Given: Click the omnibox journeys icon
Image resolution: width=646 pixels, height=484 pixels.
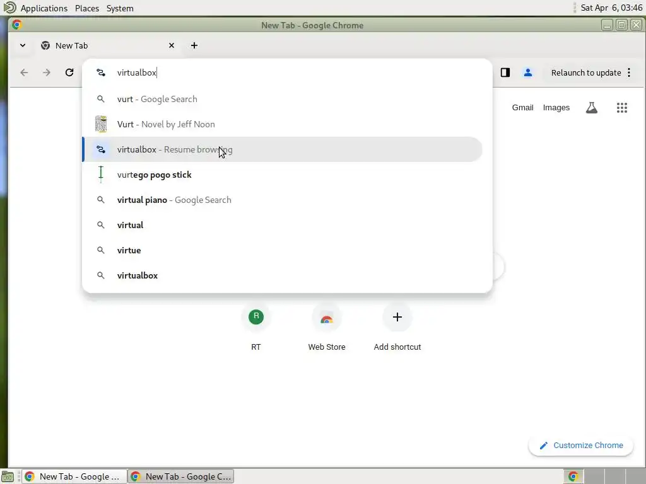Looking at the screenshot, I should (101, 73).
